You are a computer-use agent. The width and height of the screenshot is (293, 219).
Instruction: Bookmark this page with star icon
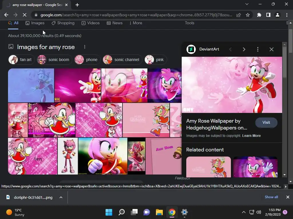click(x=248, y=15)
